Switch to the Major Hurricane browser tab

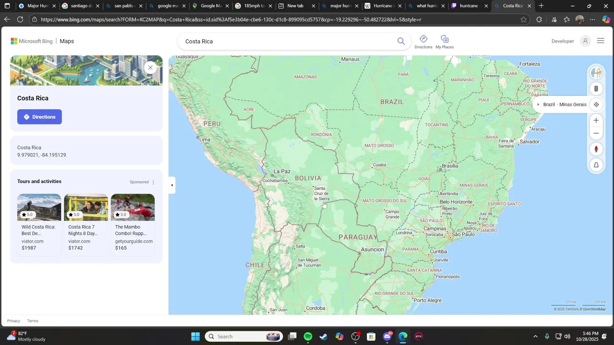(37, 6)
